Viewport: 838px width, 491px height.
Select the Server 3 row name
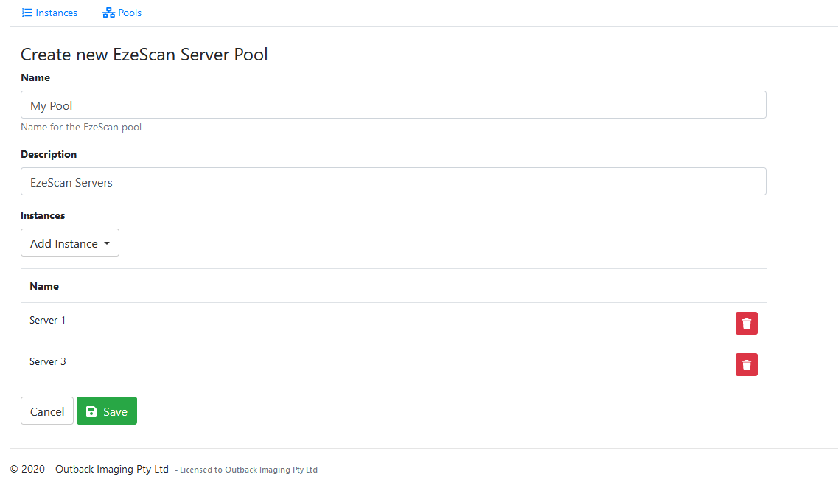tap(47, 361)
